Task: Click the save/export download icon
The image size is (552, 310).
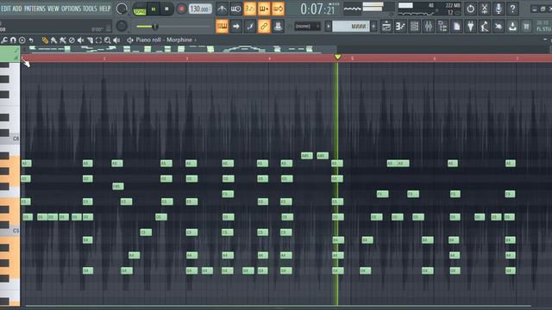Action: (x=512, y=26)
